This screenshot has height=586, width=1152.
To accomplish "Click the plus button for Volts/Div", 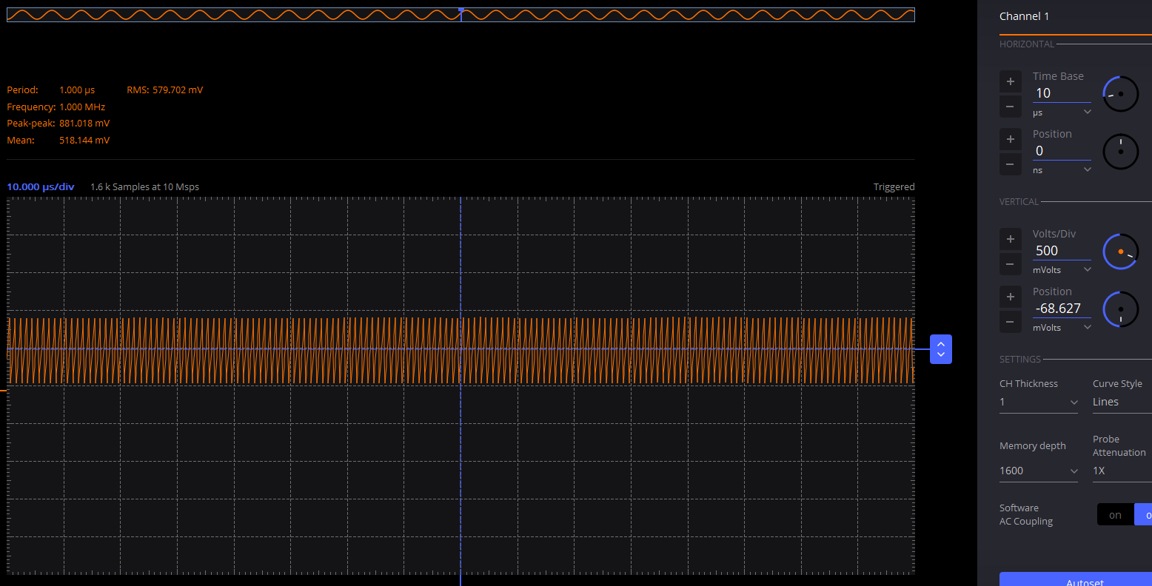I will point(1010,239).
